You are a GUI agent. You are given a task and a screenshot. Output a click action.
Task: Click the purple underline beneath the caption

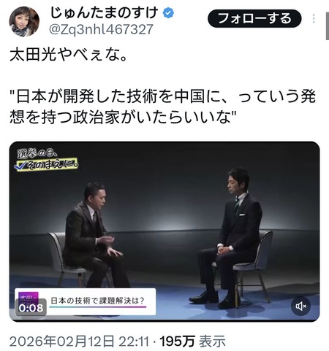[x=98, y=307]
